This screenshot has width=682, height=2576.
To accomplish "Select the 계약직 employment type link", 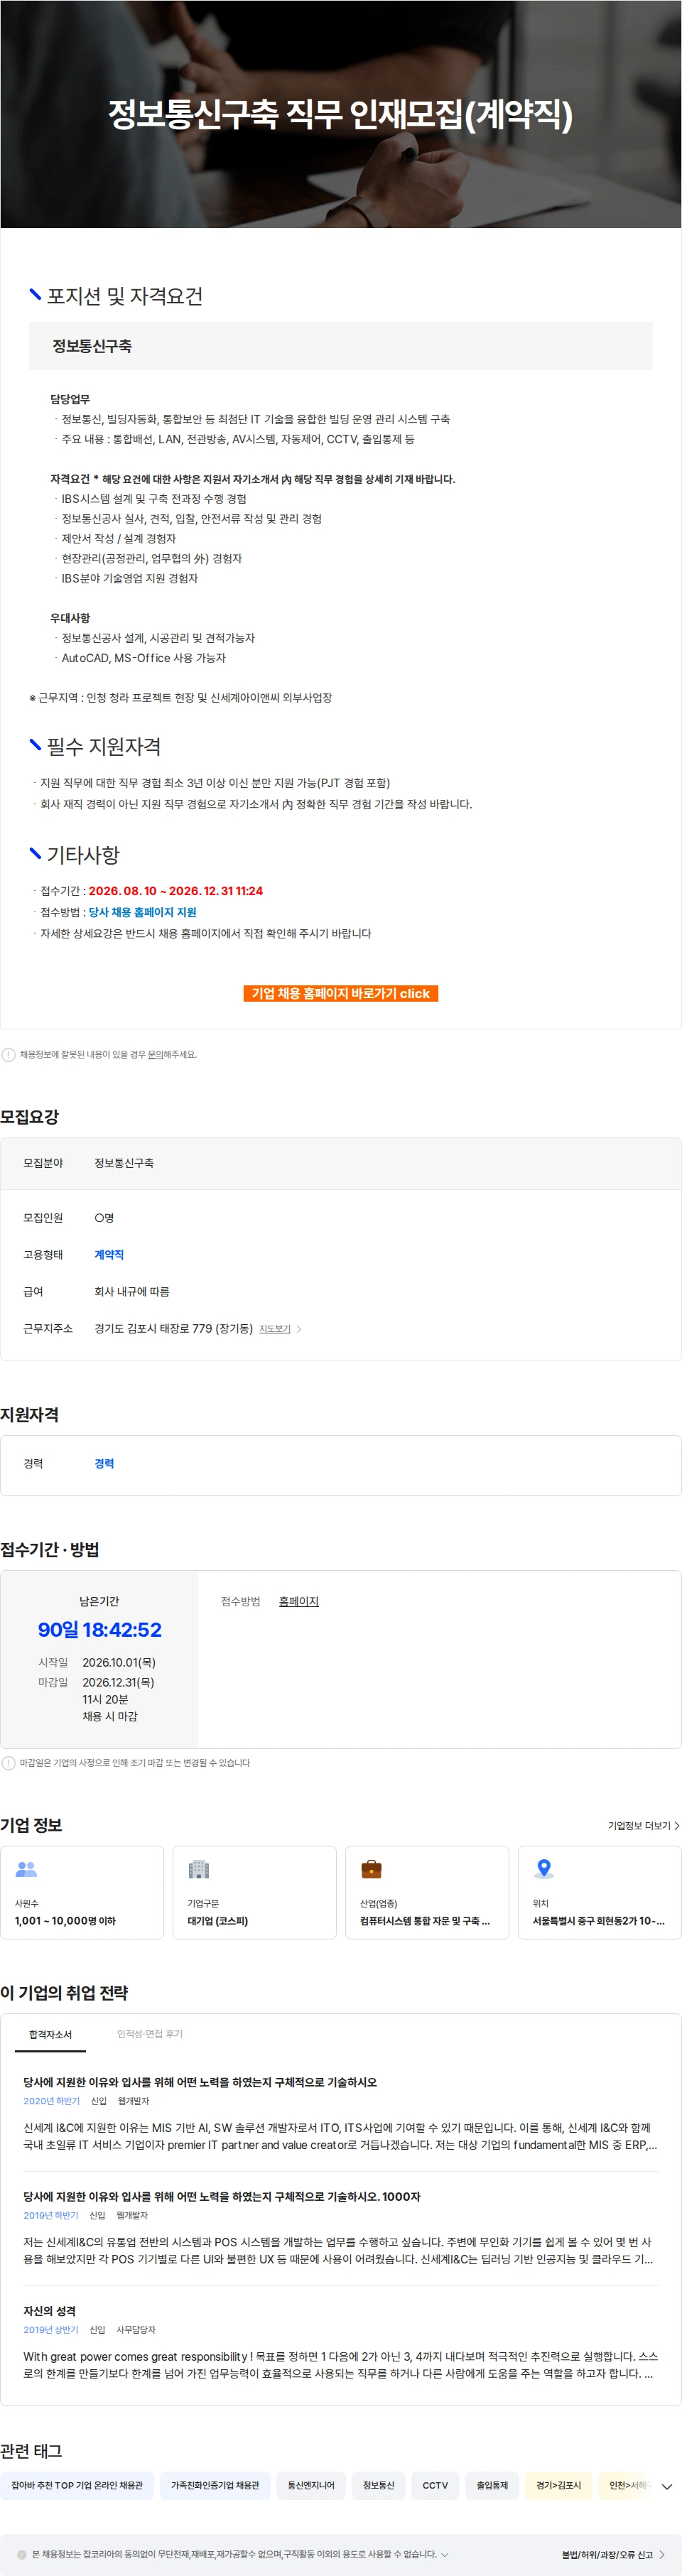I will coord(109,1254).
